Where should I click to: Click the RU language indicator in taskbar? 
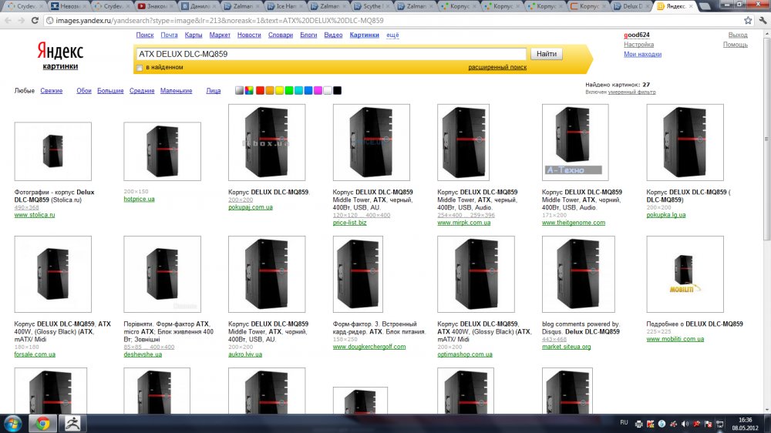coord(625,423)
